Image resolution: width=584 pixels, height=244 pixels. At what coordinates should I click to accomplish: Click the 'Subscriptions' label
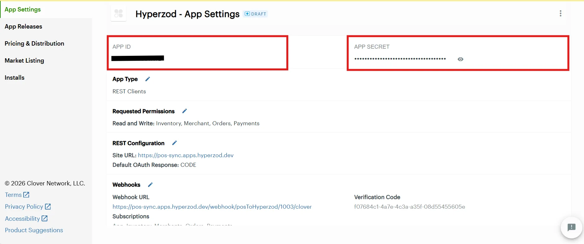tap(131, 216)
